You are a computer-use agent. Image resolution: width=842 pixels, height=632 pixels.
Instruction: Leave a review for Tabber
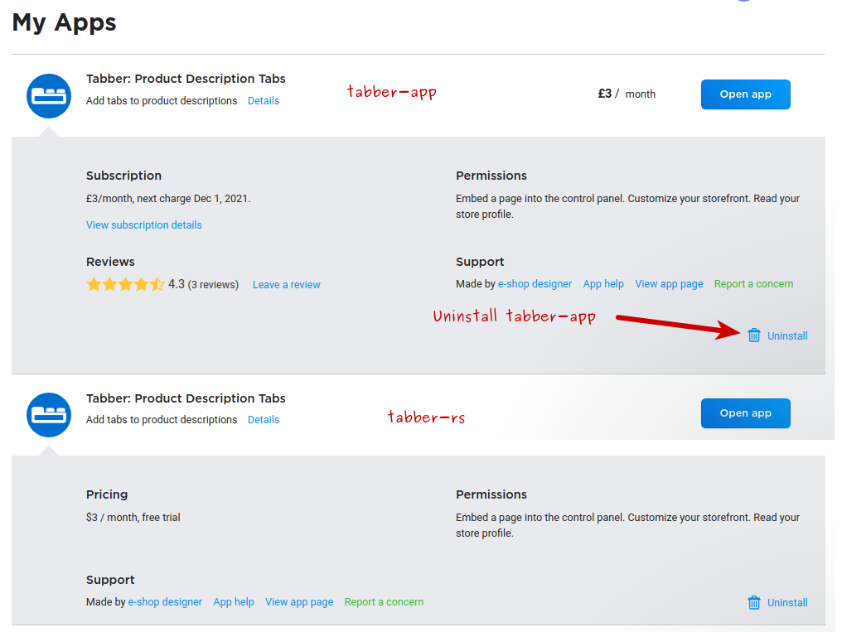tap(286, 284)
